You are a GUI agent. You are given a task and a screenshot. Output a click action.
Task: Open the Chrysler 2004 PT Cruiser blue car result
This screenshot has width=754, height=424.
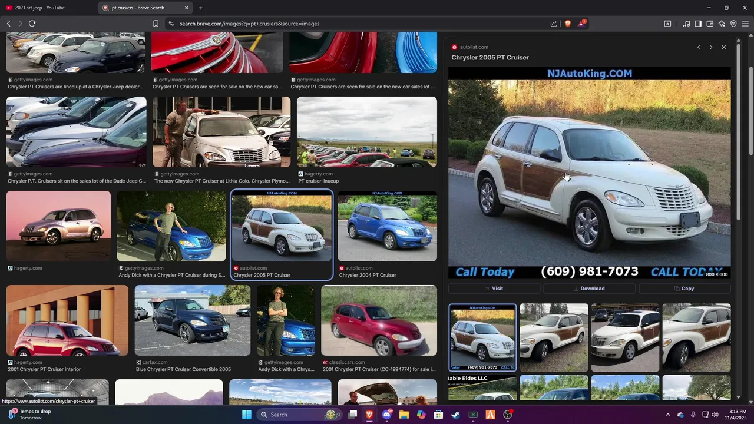coord(387,226)
